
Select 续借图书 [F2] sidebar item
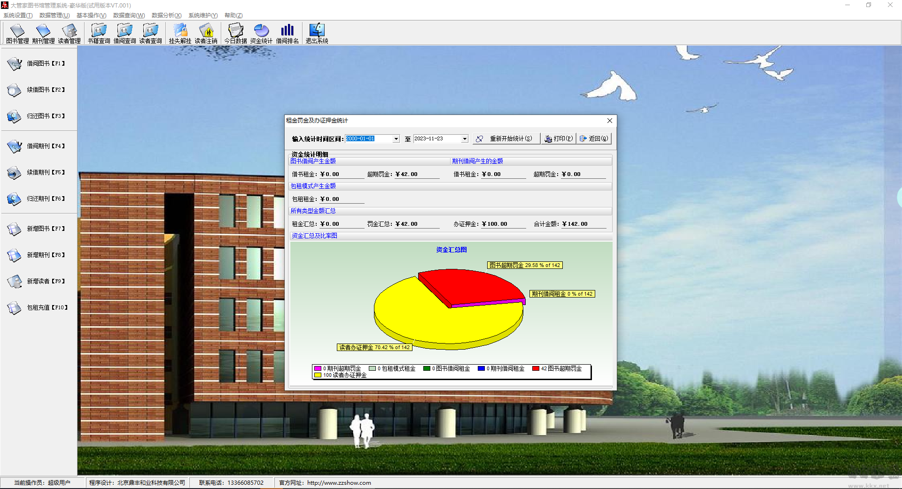click(x=36, y=90)
